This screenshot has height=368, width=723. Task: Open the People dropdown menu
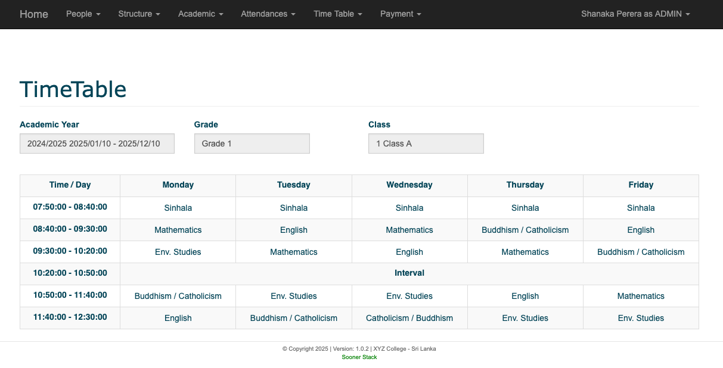coord(83,14)
